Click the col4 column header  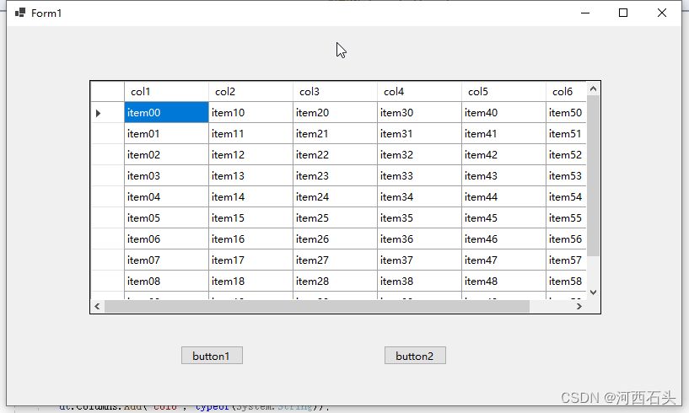click(420, 91)
